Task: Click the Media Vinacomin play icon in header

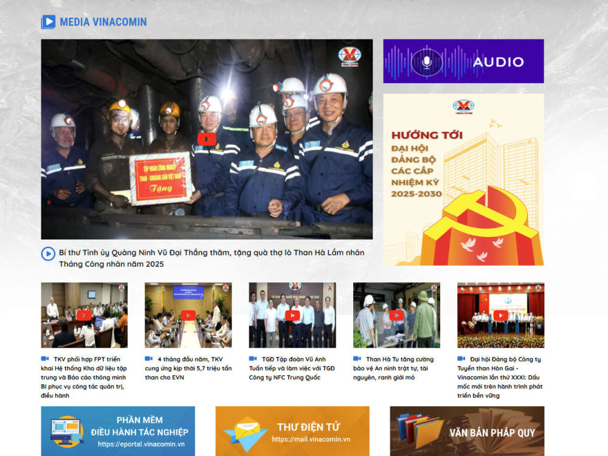Action: tap(49, 22)
